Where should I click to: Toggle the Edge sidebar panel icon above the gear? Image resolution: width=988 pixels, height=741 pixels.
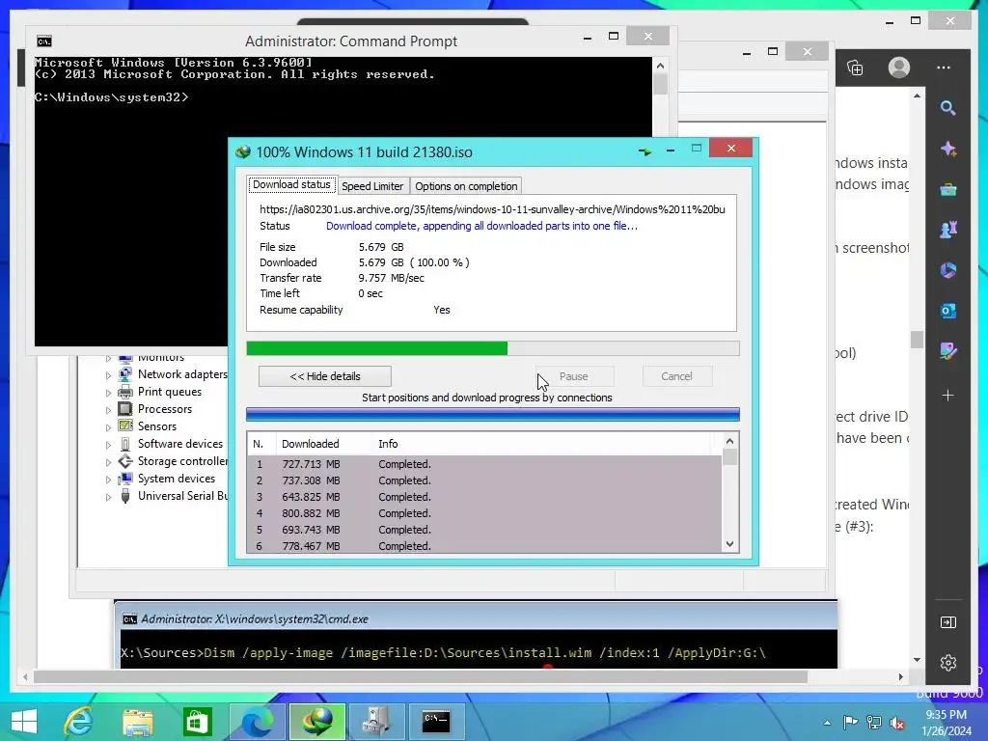pos(947,622)
